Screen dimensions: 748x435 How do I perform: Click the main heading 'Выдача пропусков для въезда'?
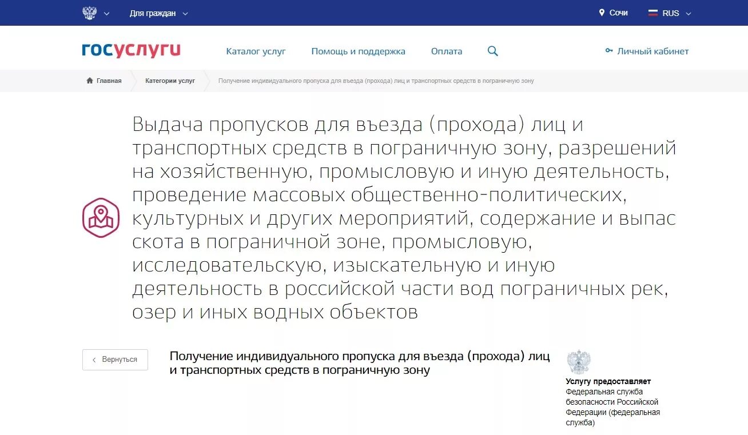pyautogui.click(x=404, y=218)
